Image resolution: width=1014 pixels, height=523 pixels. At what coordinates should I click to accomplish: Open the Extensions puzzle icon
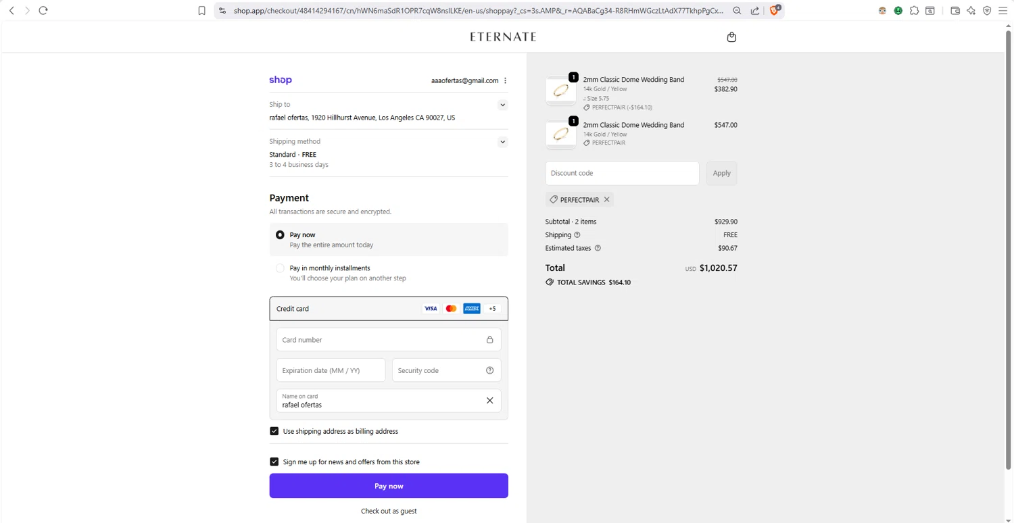pyautogui.click(x=914, y=11)
